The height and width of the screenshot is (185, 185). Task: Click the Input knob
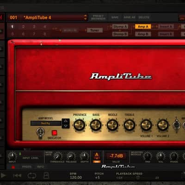click(x=12, y=156)
